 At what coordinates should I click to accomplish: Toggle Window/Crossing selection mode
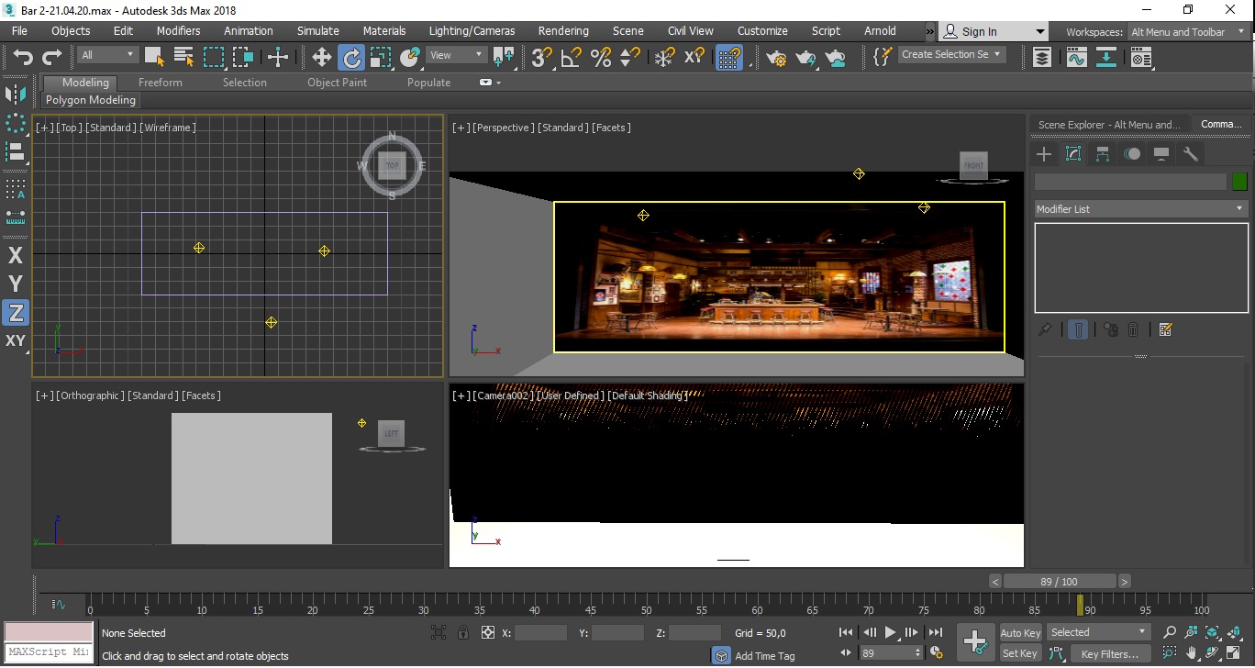click(x=243, y=57)
